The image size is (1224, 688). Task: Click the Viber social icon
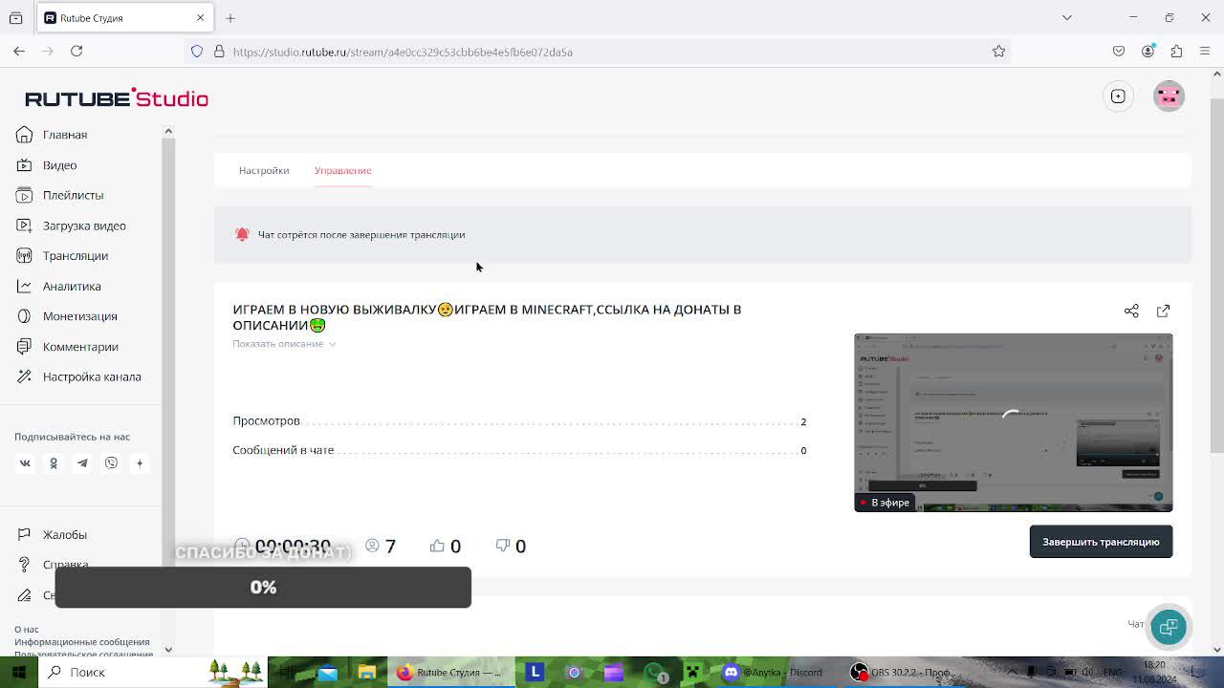point(111,463)
